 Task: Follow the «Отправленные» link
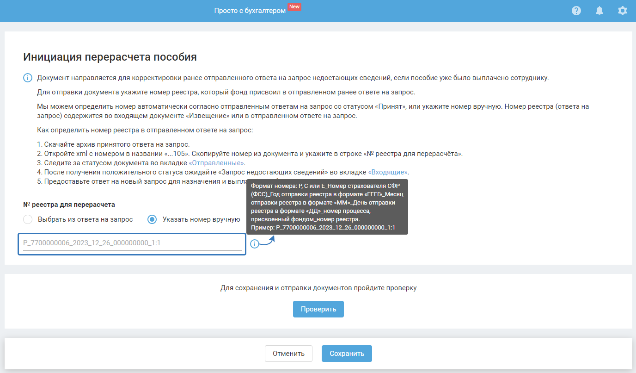pos(216,163)
